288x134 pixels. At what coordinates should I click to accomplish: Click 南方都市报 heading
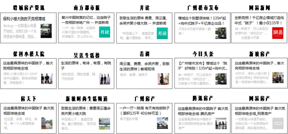point(86,8)
